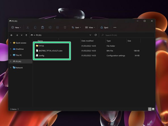This screenshot has height=126, width=168.
Task: Go up one folder level arrow
Action: click(x=26, y=35)
